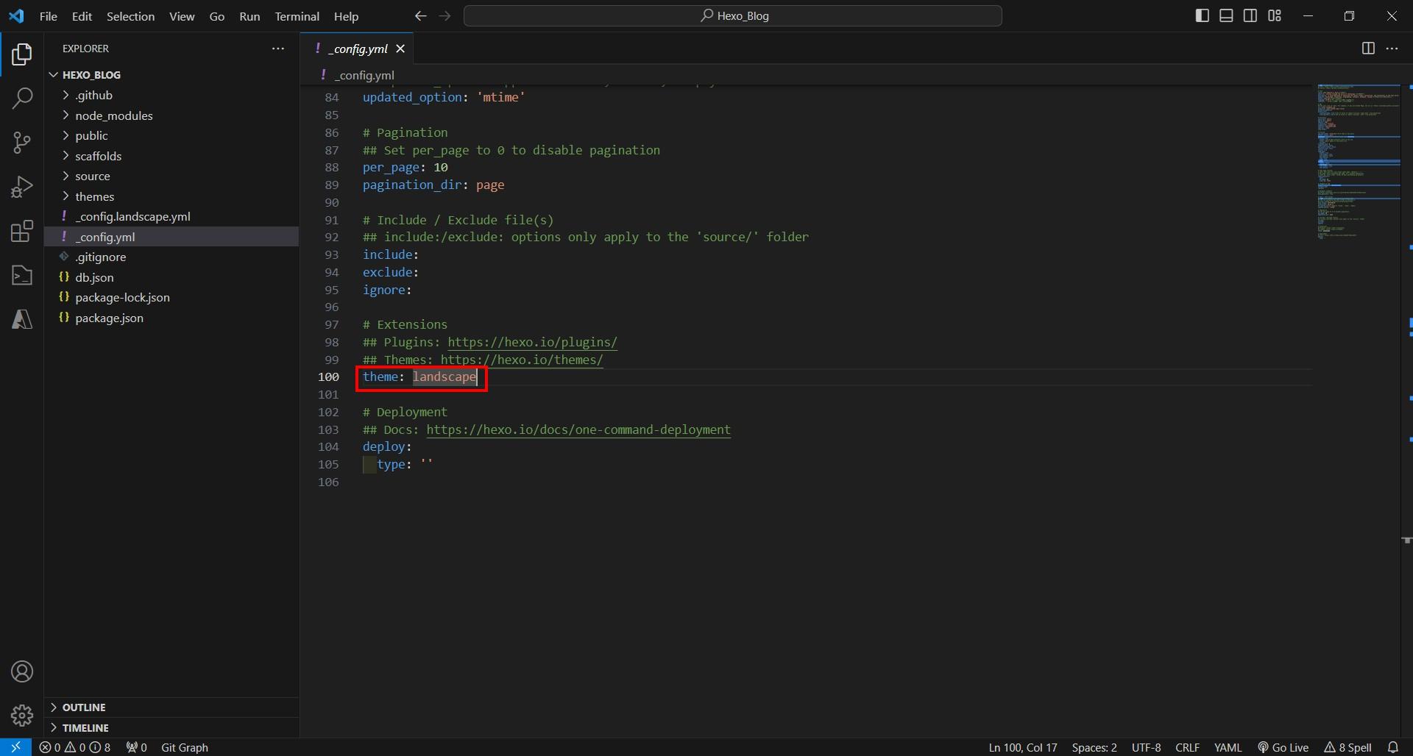Open _config.landscape.yml in Explorer
The width and height of the screenshot is (1413, 756).
171,217
